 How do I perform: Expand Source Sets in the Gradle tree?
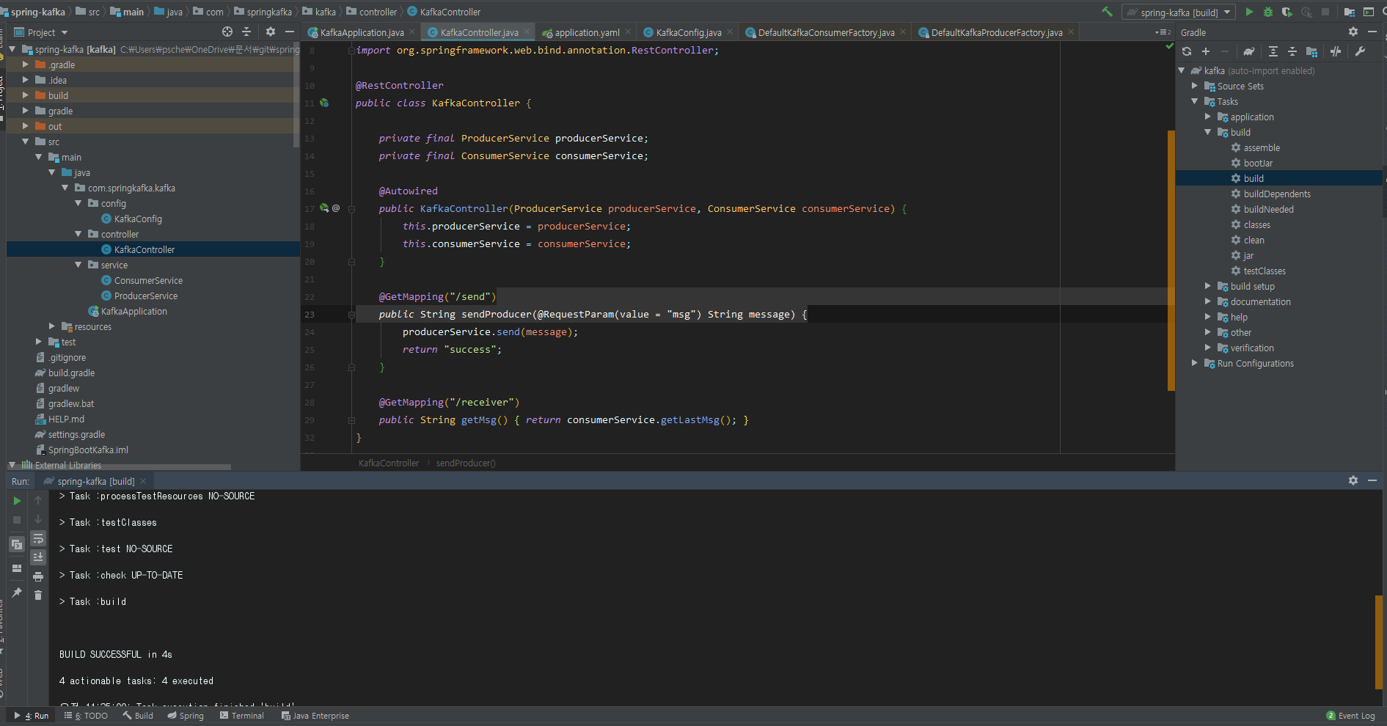click(x=1195, y=86)
